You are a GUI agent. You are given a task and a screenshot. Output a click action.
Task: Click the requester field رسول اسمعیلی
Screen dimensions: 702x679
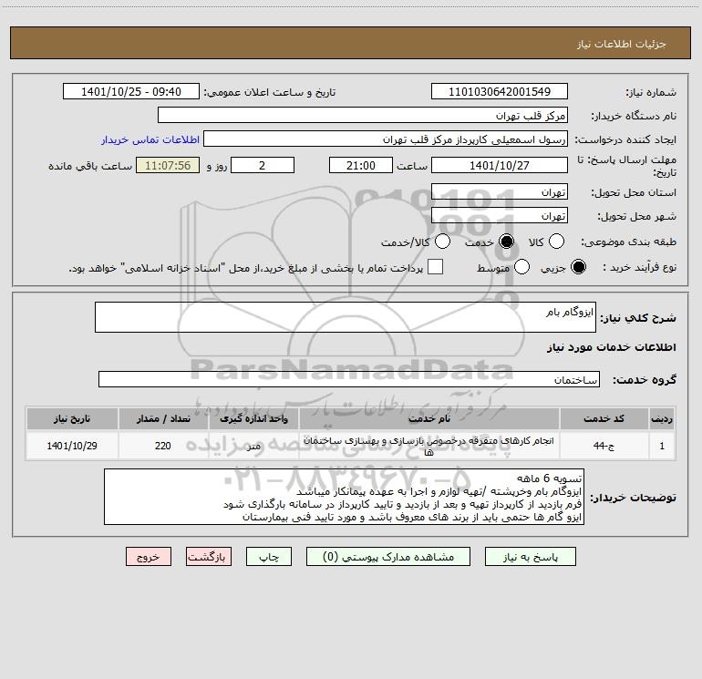click(386, 139)
